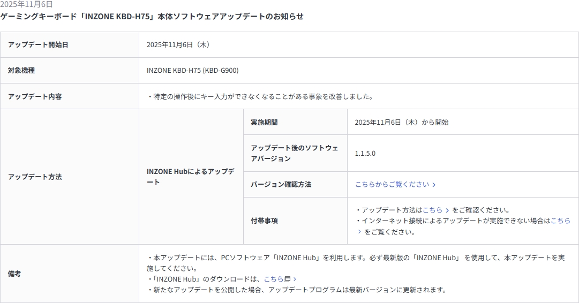Click the 2025年11月6日 date above the heading

[26, 4]
